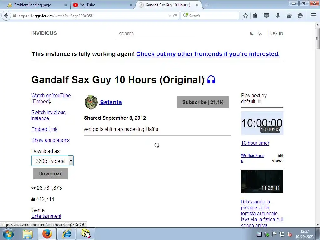Image resolution: width=320 pixels, height=240 pixels.
Task: Open Internet Explorer from the taskbar
Action: (67, 234)
